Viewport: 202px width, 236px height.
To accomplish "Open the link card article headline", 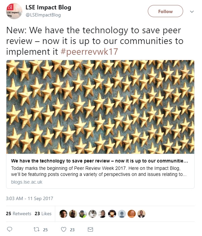I will [100, 161].
